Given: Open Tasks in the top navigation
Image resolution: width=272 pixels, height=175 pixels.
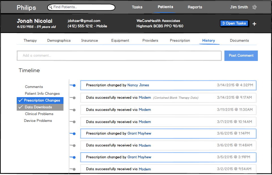Looking at the screenshot, I should [x=137, y=7].
